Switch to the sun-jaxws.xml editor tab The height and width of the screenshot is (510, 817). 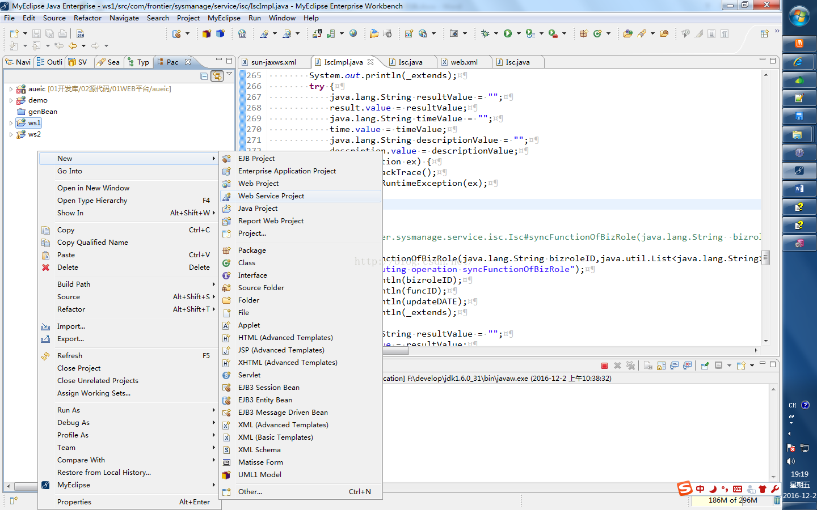(273, 62)
